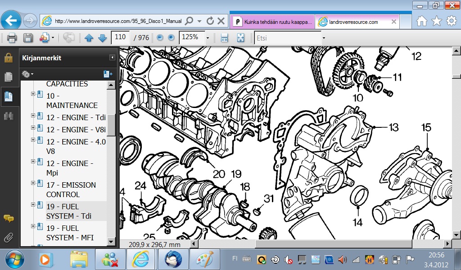Zoom out with the minus button
The width and height of the screenshot is (461, 270).
click(x=159, y=38)
